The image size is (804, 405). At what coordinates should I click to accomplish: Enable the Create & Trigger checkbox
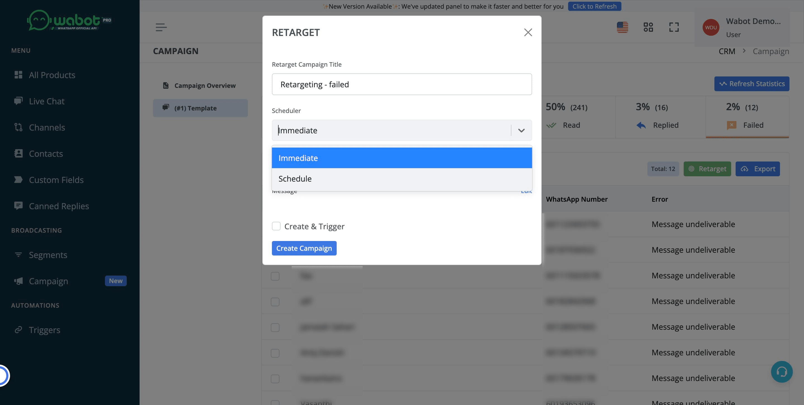(x=276, y=226)
